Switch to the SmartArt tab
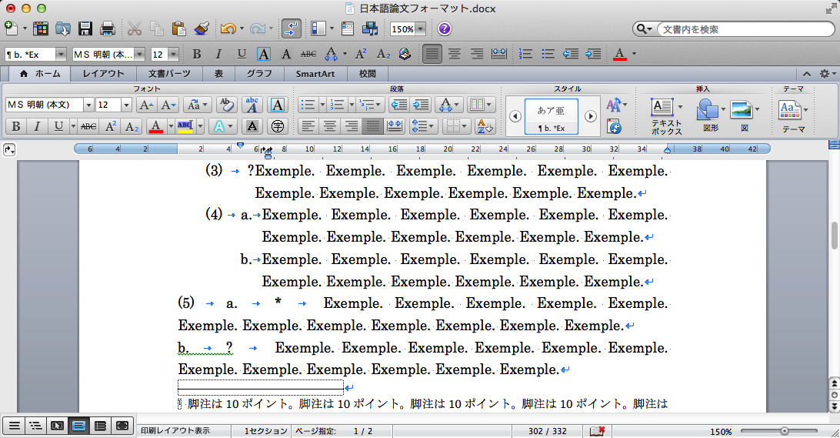 (315, 74)
